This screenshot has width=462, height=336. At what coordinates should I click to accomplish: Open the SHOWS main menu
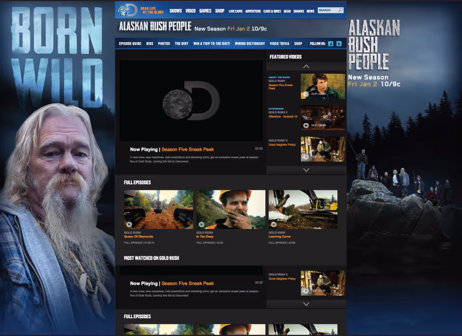(175, 11)
